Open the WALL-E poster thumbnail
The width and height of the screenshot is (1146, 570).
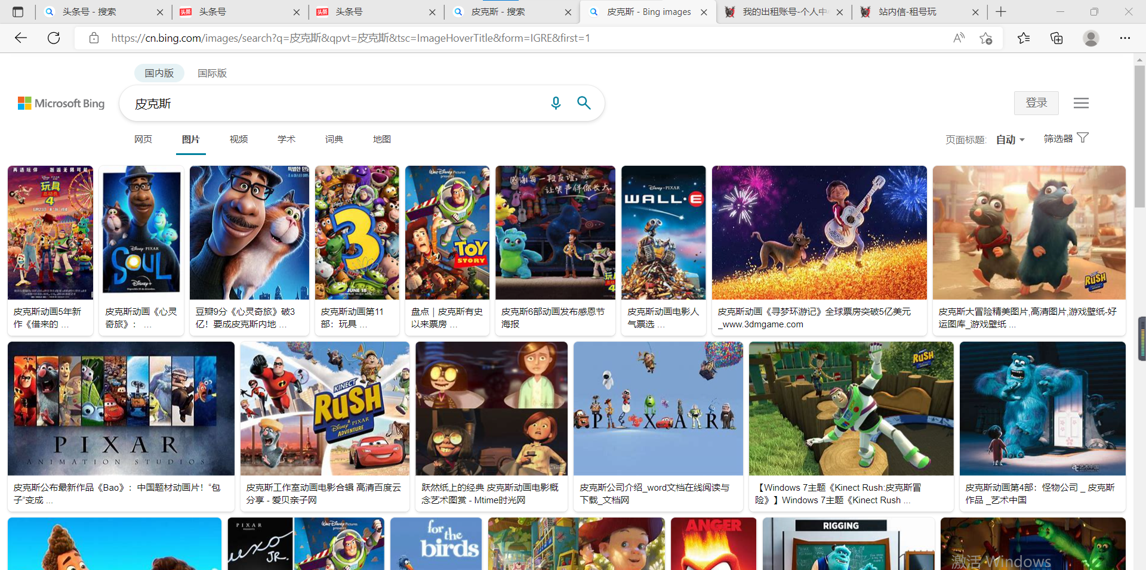(663, 233)
